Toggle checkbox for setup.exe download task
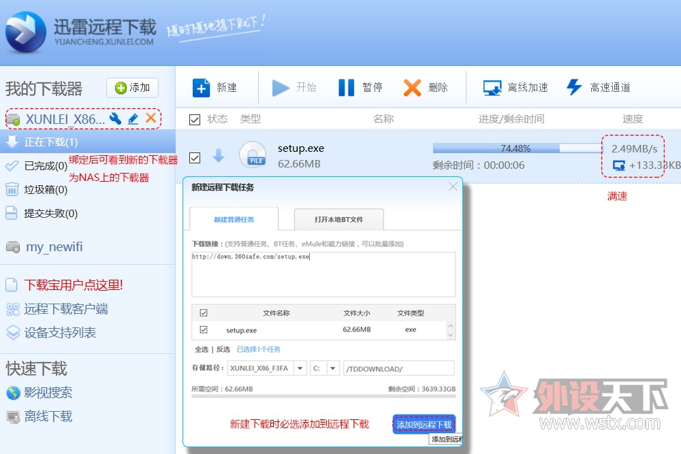This screenshot has height=454, width=681. pos(195,157)
